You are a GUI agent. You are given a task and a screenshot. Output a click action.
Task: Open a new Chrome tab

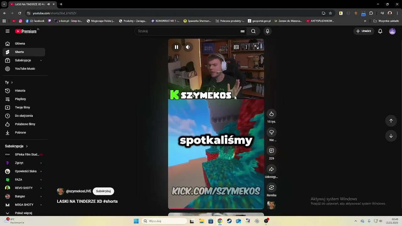tap(61, 4)
